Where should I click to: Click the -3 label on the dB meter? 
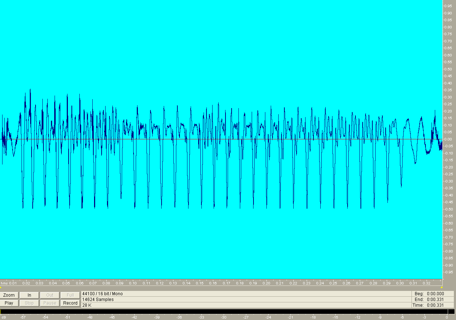(x=424, y=317)
